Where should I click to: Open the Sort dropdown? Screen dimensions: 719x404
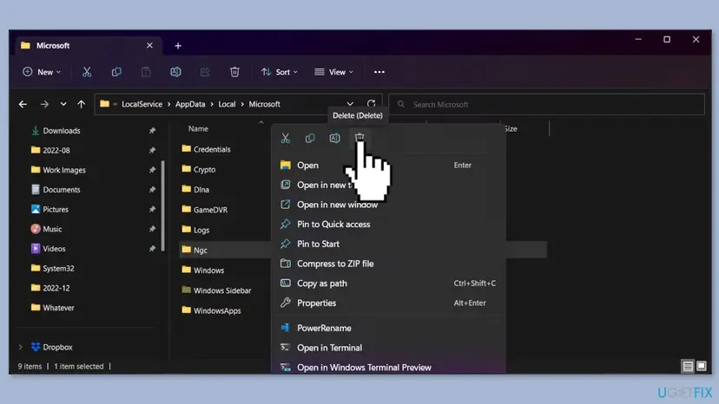point(280,72)
